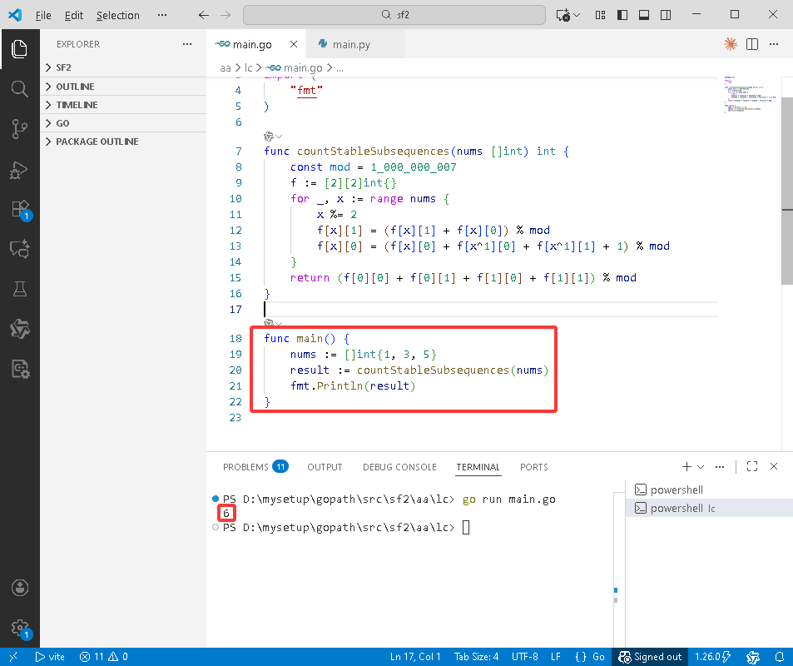
Task: Click the sf2 command center search box
Action: [x=394, y=15]
